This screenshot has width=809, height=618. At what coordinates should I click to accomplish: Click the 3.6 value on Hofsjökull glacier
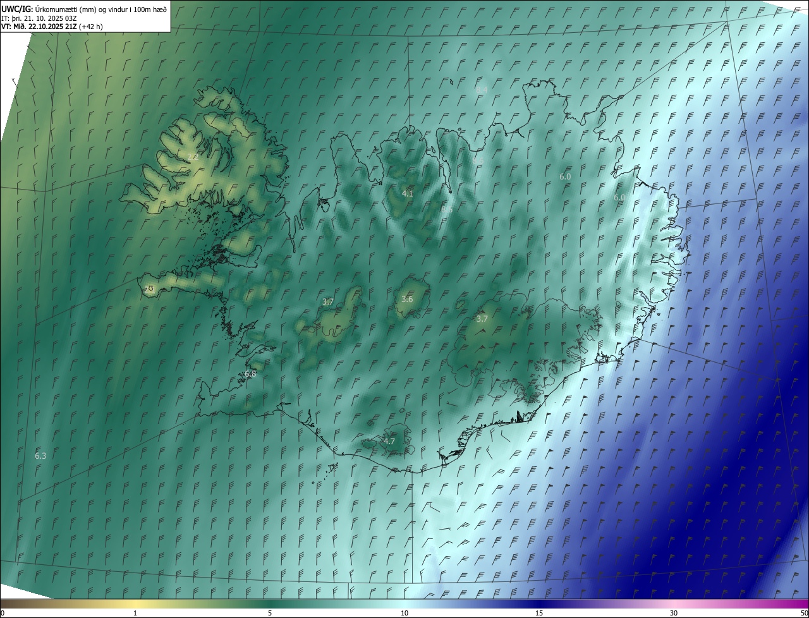[407, 300]
